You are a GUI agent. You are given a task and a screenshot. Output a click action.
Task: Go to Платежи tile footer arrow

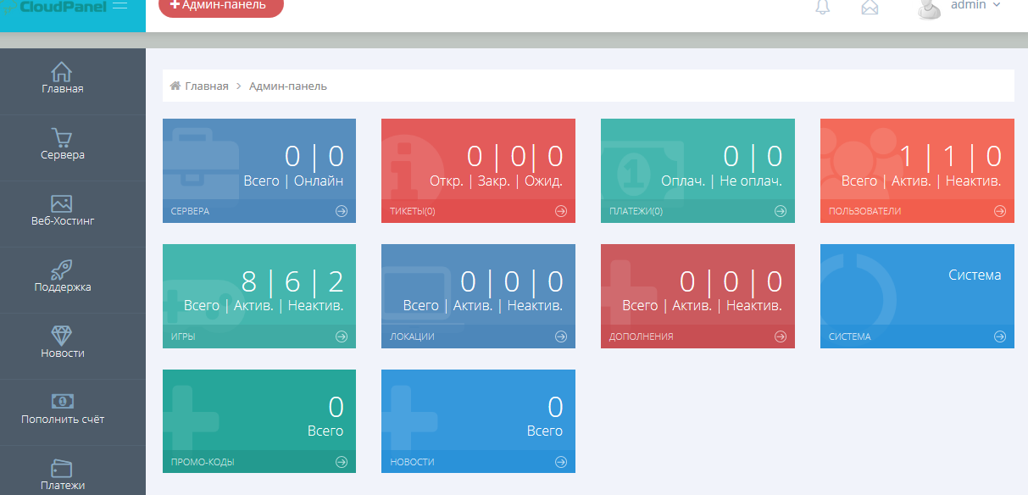click(780, 211)
